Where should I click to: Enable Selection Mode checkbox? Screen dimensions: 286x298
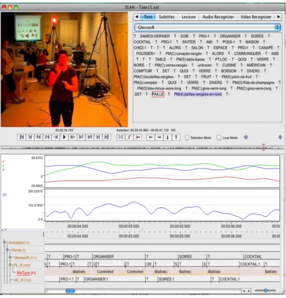click(x=187, y=138)
